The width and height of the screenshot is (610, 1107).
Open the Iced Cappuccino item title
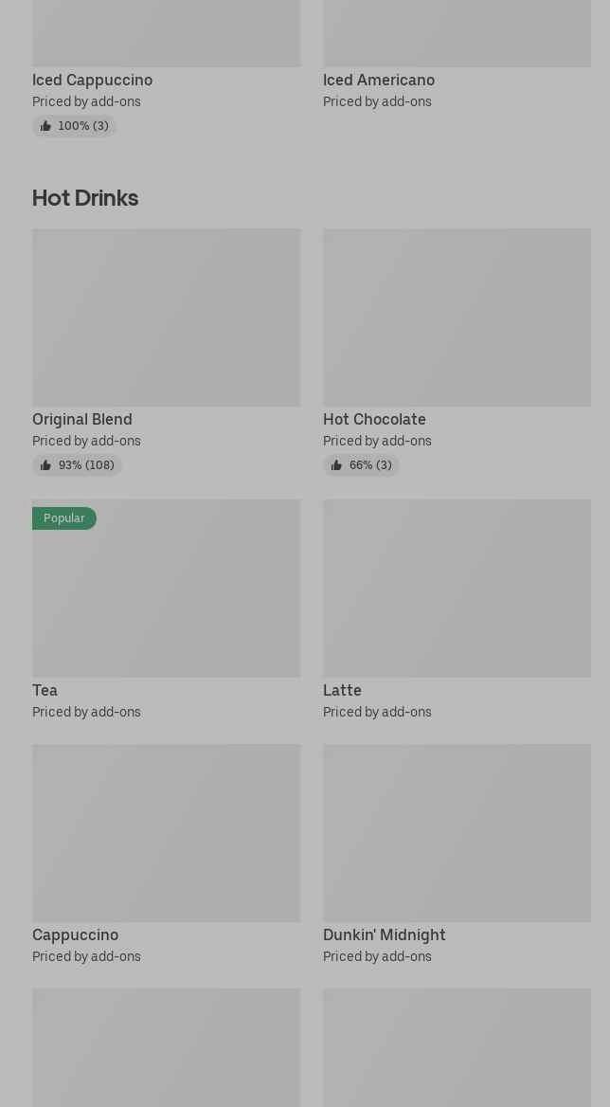pos(93,81)
